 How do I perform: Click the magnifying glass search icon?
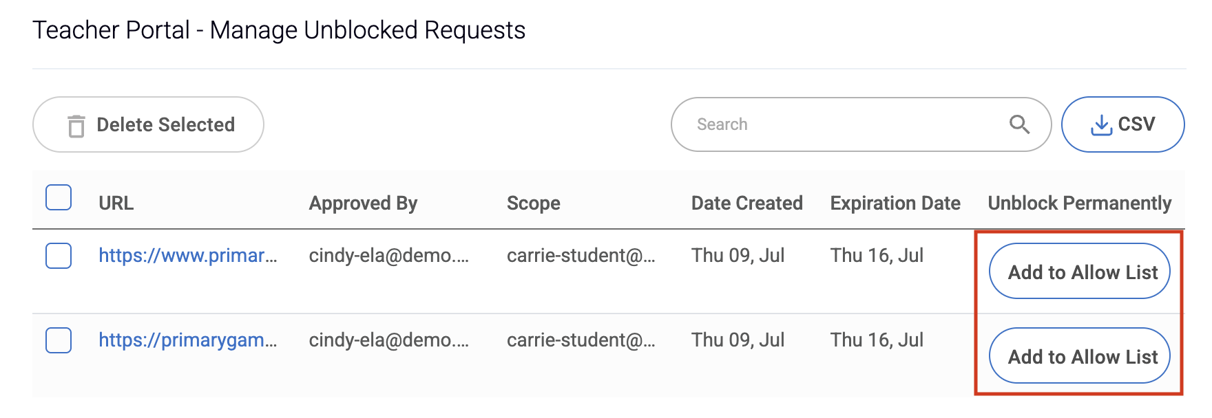point(1019,124)
